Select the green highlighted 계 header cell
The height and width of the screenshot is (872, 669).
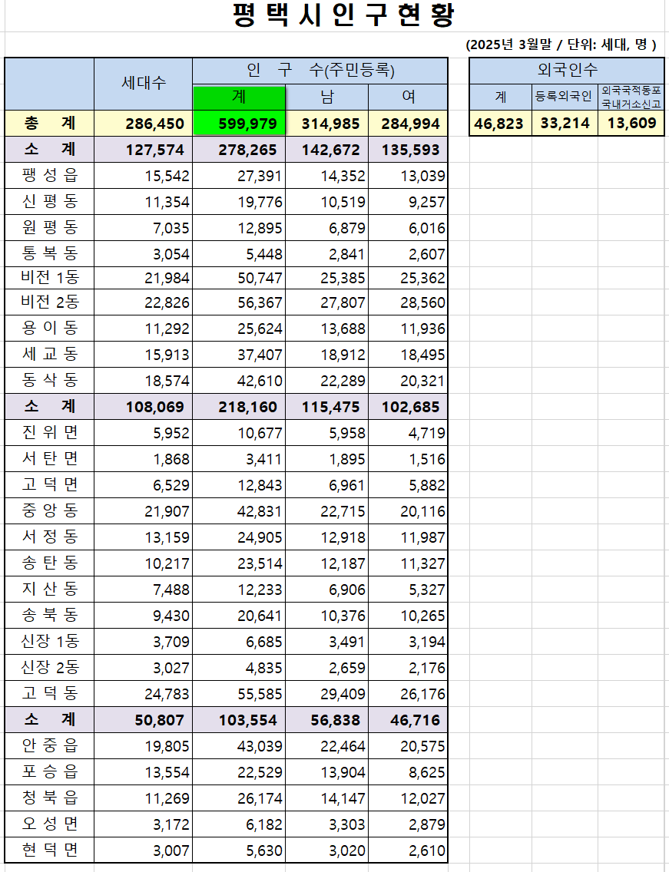[239, 97]
